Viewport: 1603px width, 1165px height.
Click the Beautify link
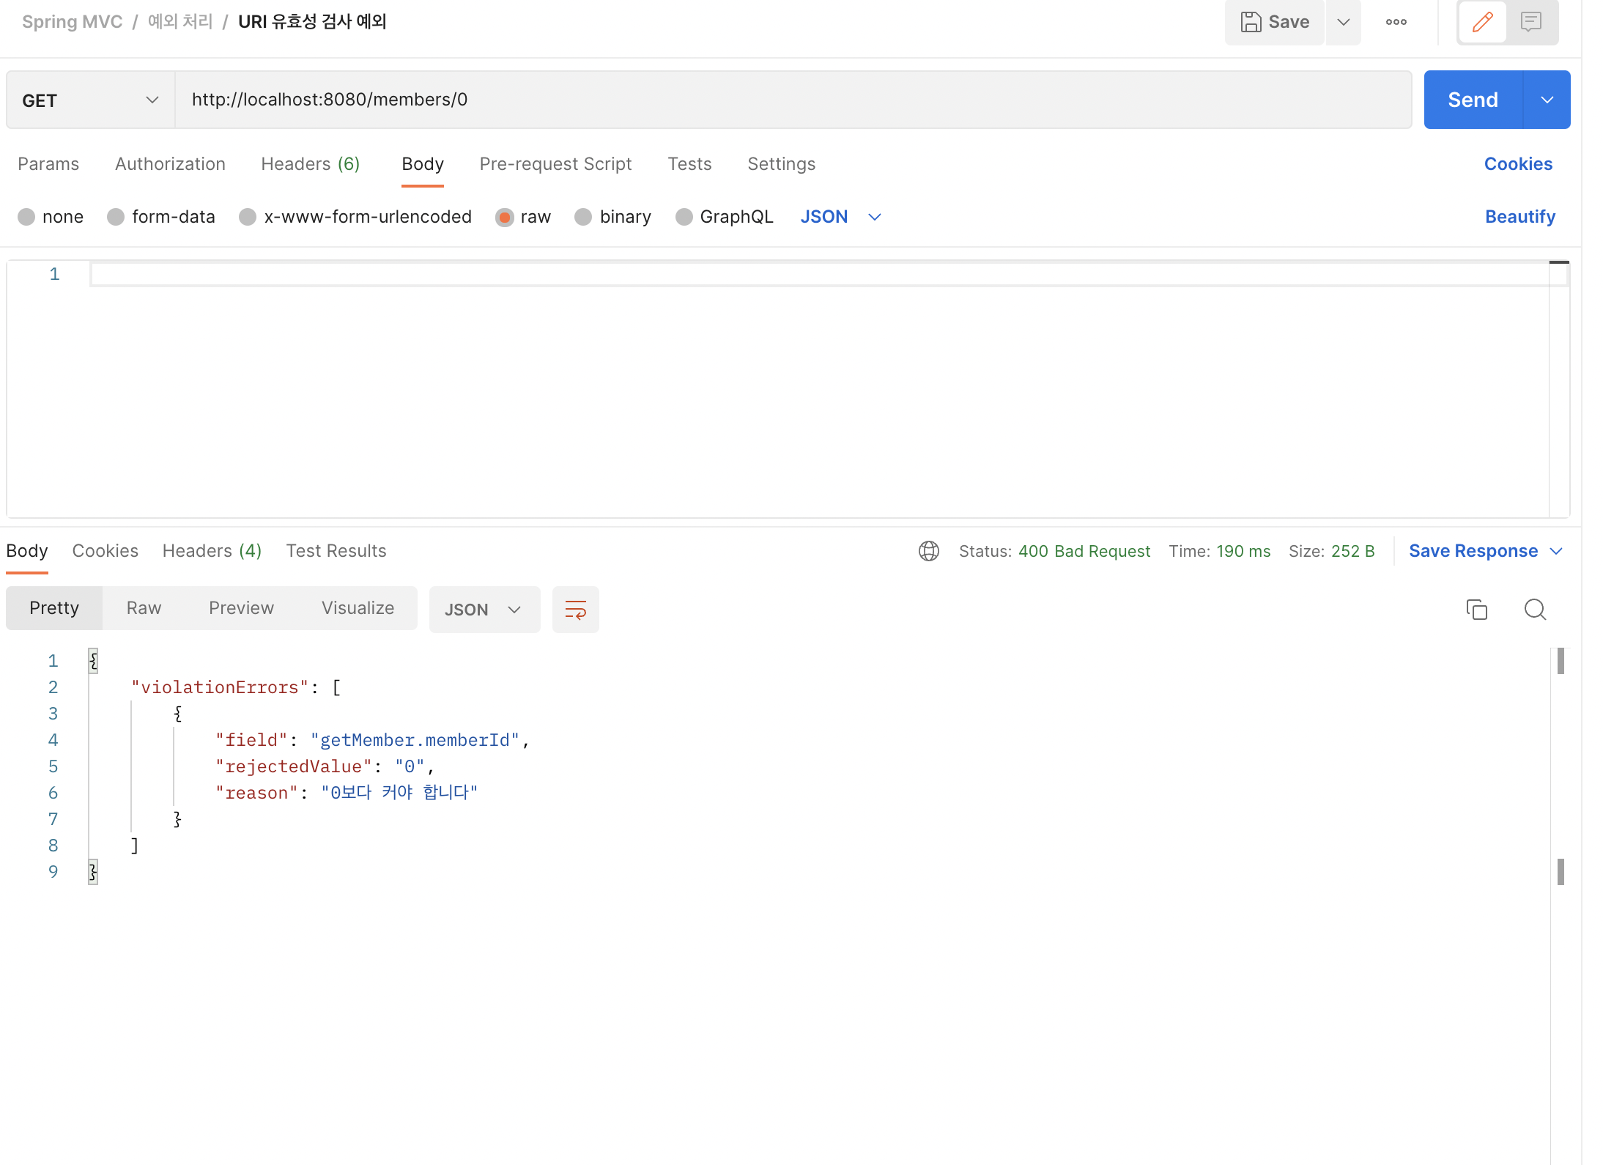tap(1519, 217)
